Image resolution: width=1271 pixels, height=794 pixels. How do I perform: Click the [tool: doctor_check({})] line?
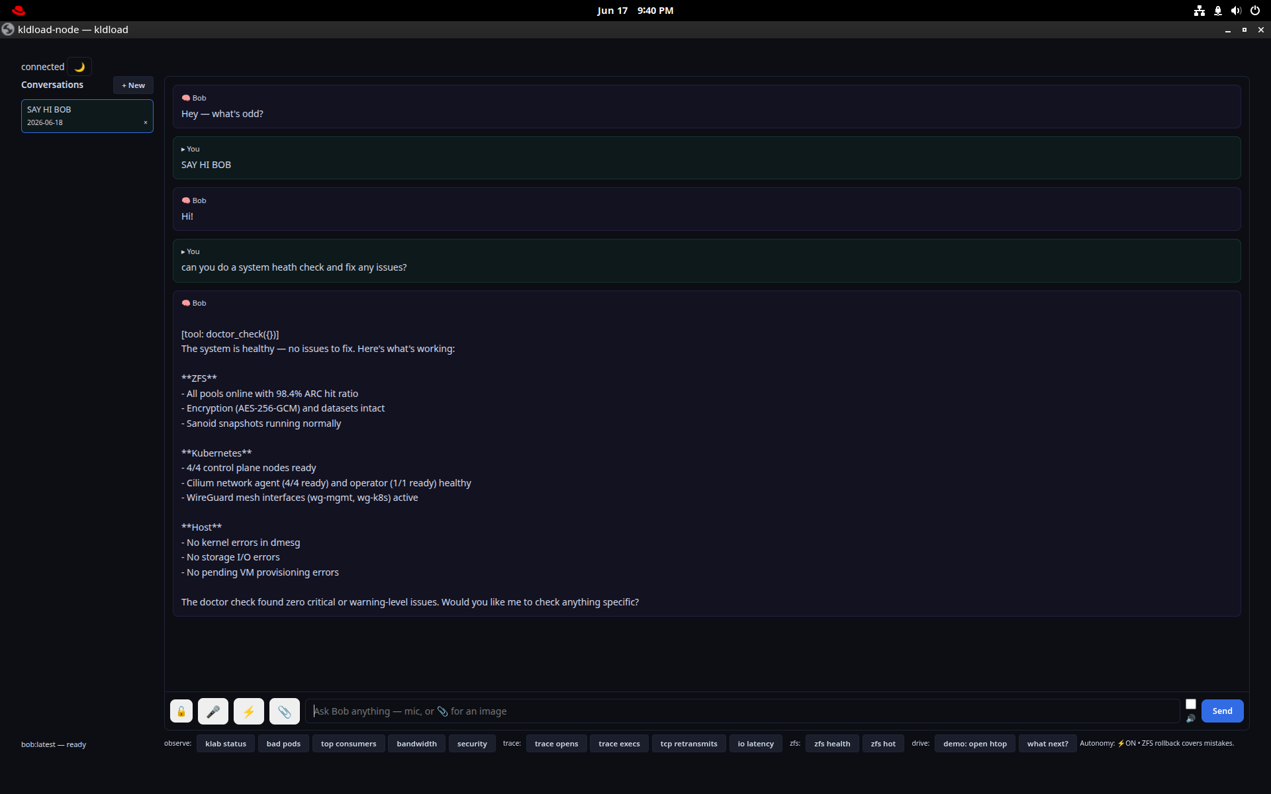pyautogui.click(x=230, y=334)
